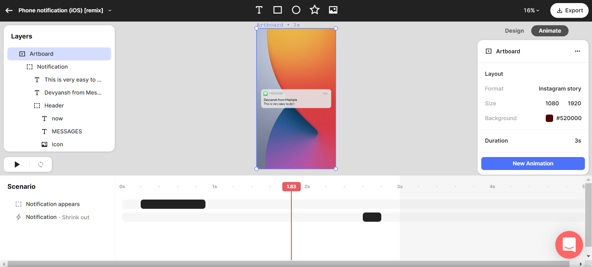592x267 pixels.
Task: Select 'Devyansh from Mes...' text layer
Action: (x=59, y=93)
